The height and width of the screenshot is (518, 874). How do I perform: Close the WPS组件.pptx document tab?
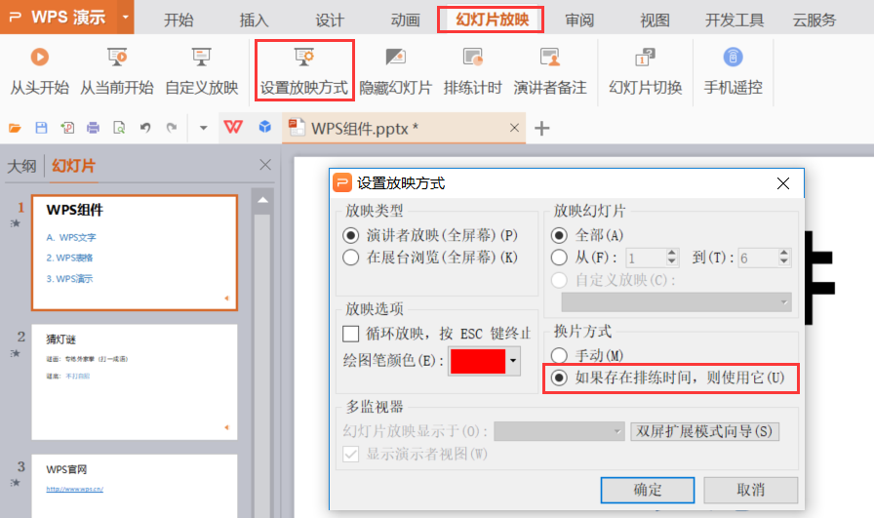coord(514,128)
